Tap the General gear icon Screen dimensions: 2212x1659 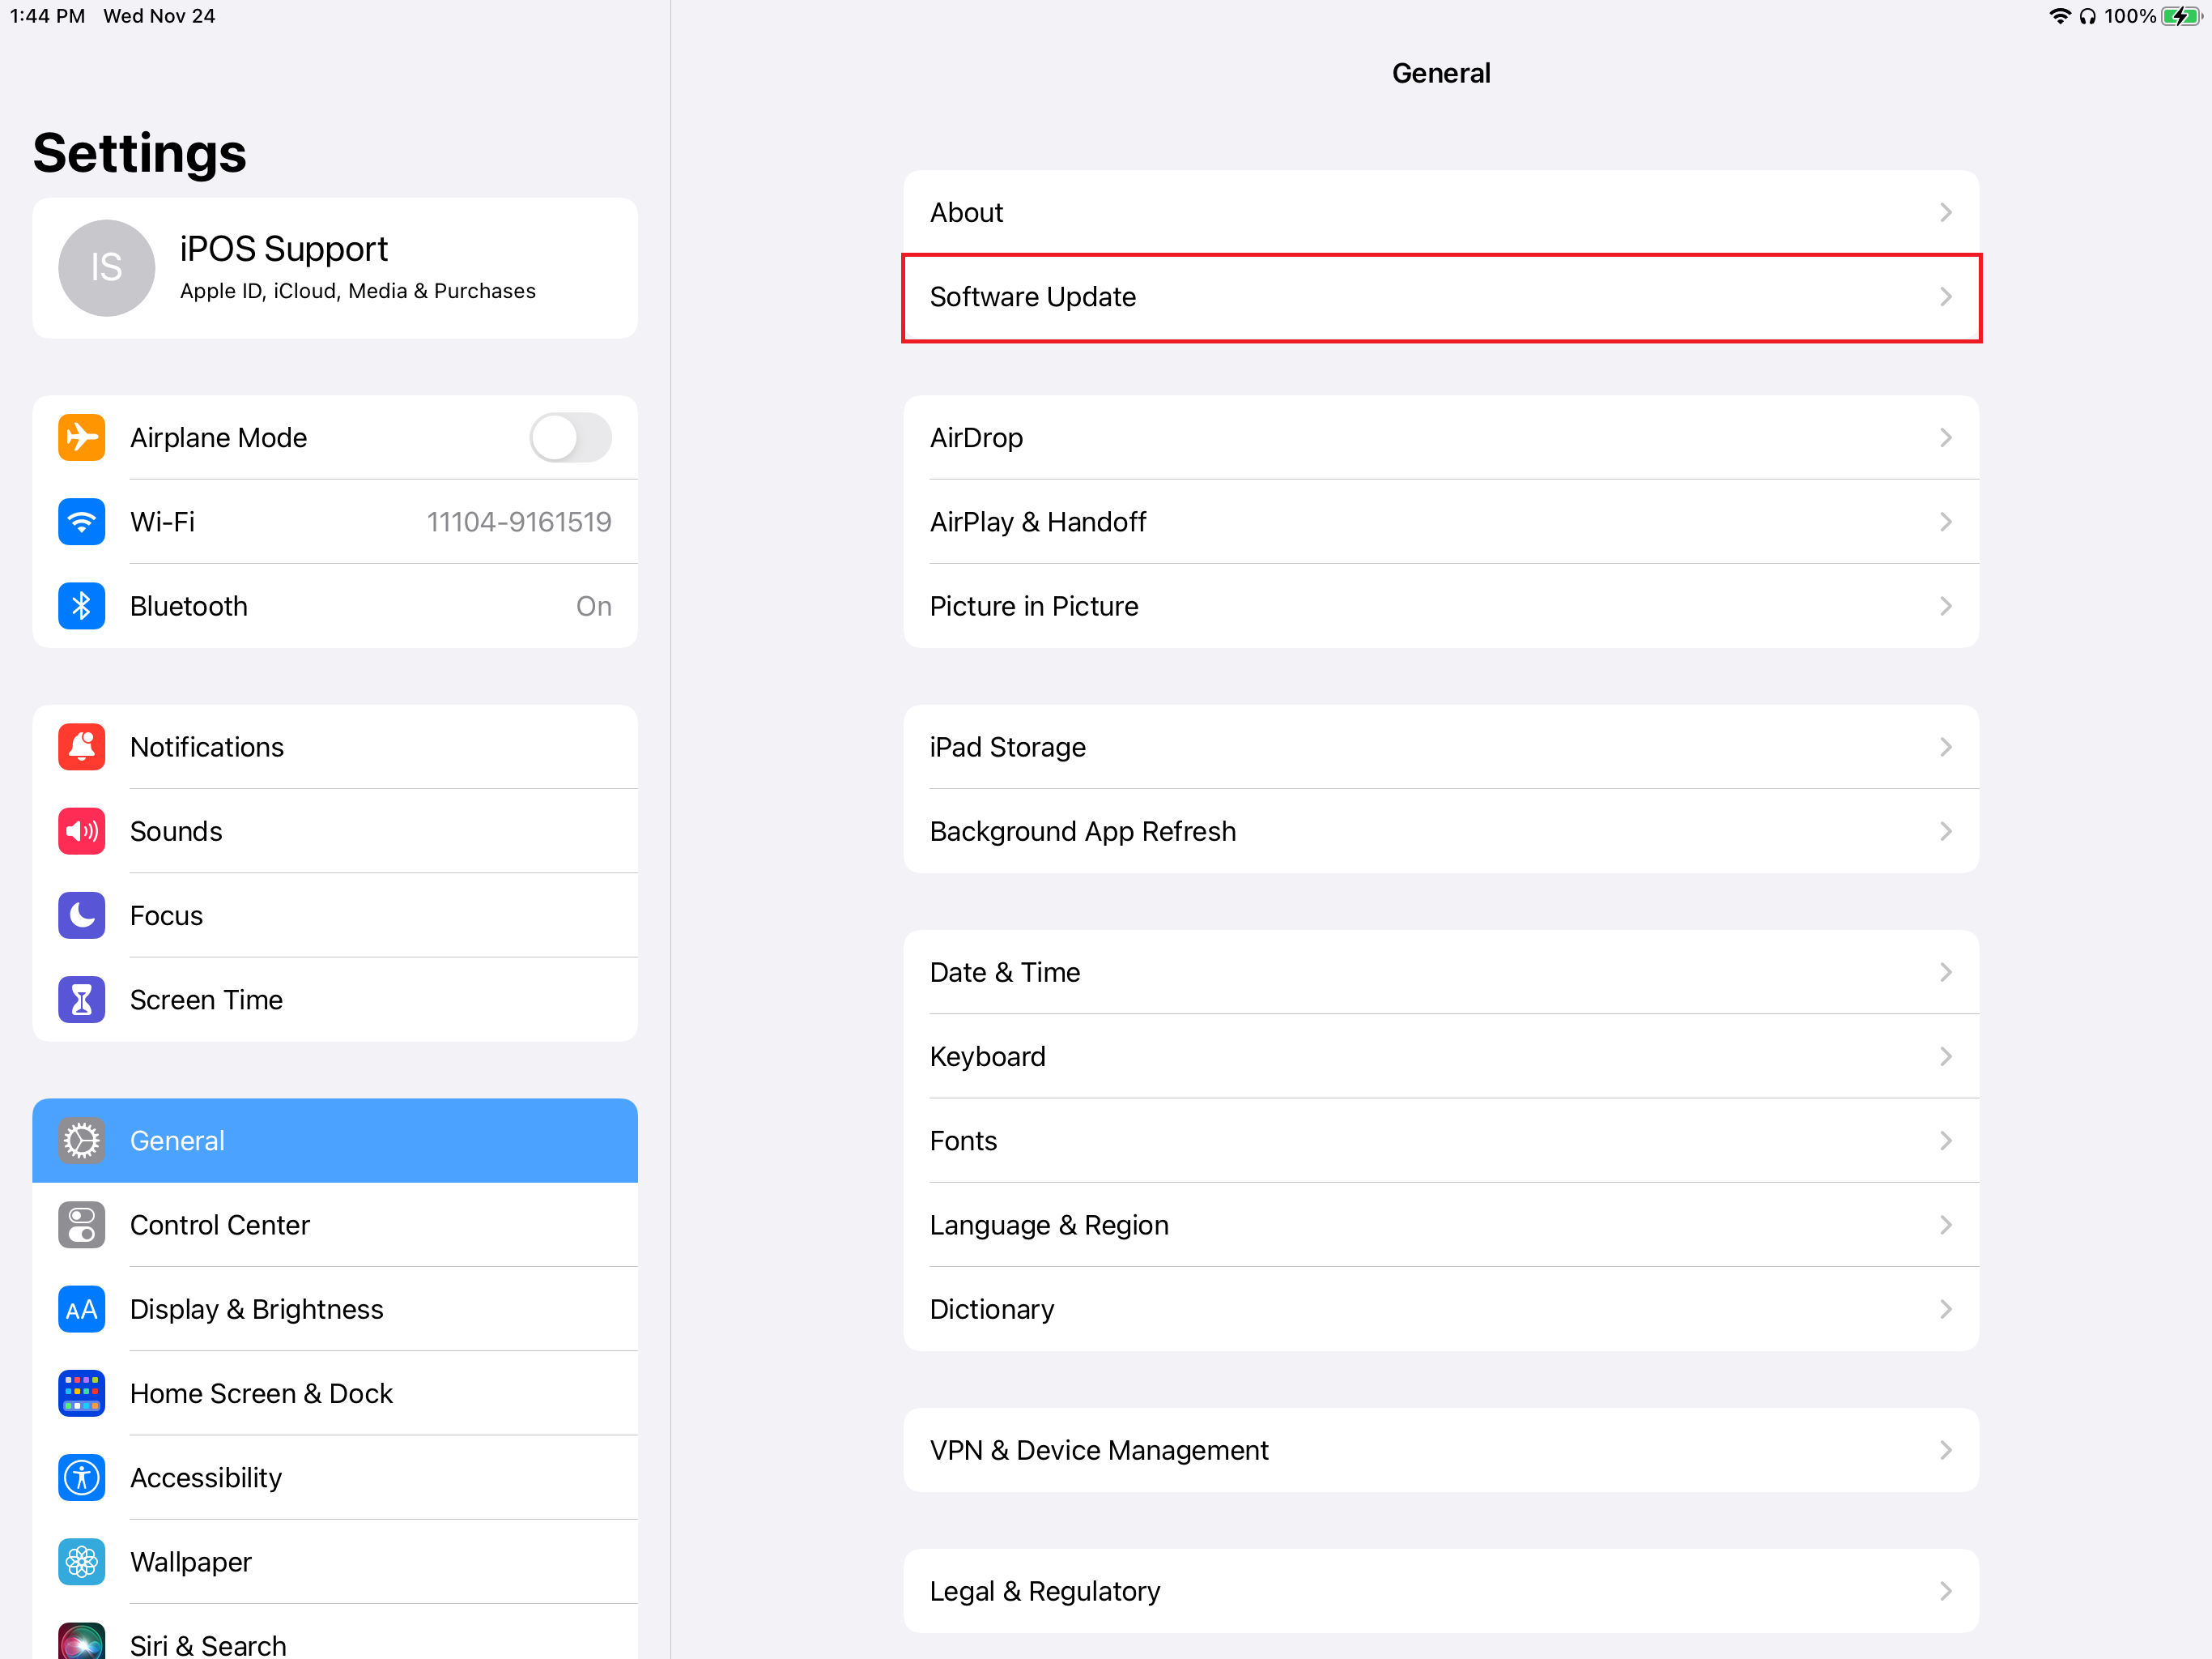tap(82, 1140)
